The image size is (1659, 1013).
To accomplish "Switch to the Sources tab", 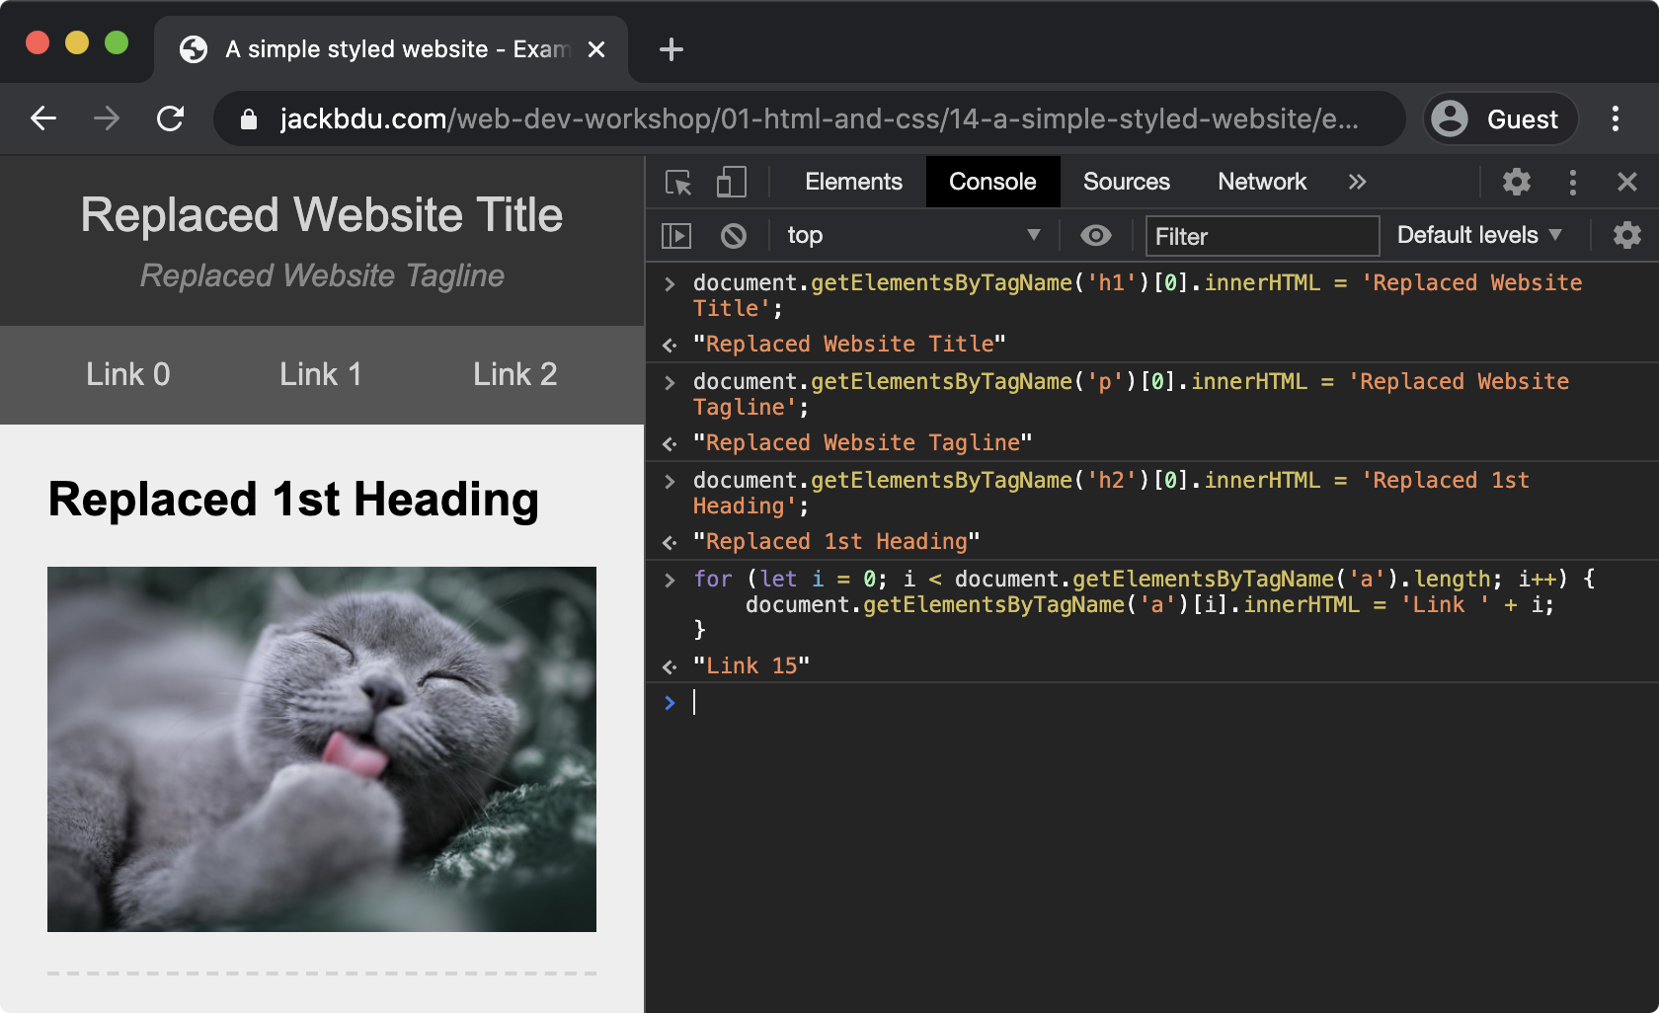I will (1126, 182).
